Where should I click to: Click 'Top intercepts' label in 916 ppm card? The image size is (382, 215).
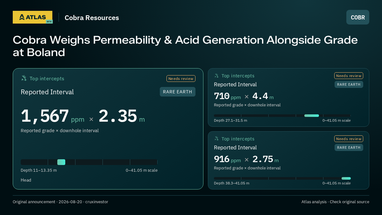click(238, 139)
